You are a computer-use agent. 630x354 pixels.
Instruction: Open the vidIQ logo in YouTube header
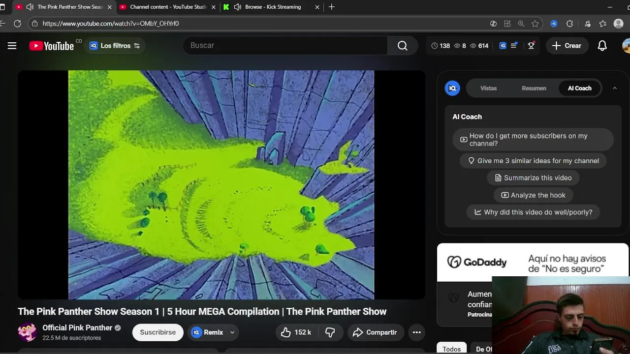[x=503, y=46]
